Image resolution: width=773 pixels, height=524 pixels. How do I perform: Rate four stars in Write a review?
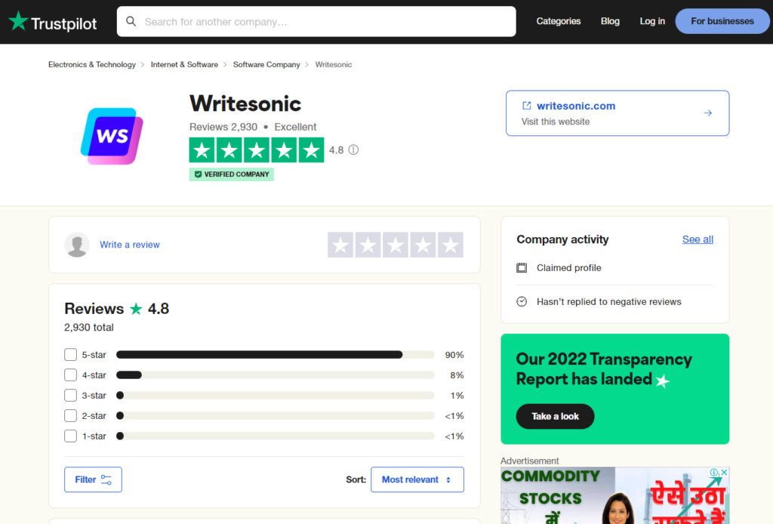(423, 245)
